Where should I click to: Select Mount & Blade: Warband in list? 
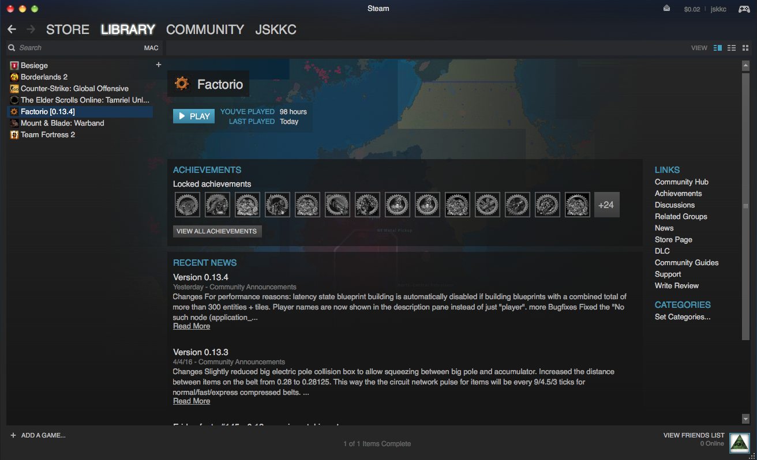[62, 123]
